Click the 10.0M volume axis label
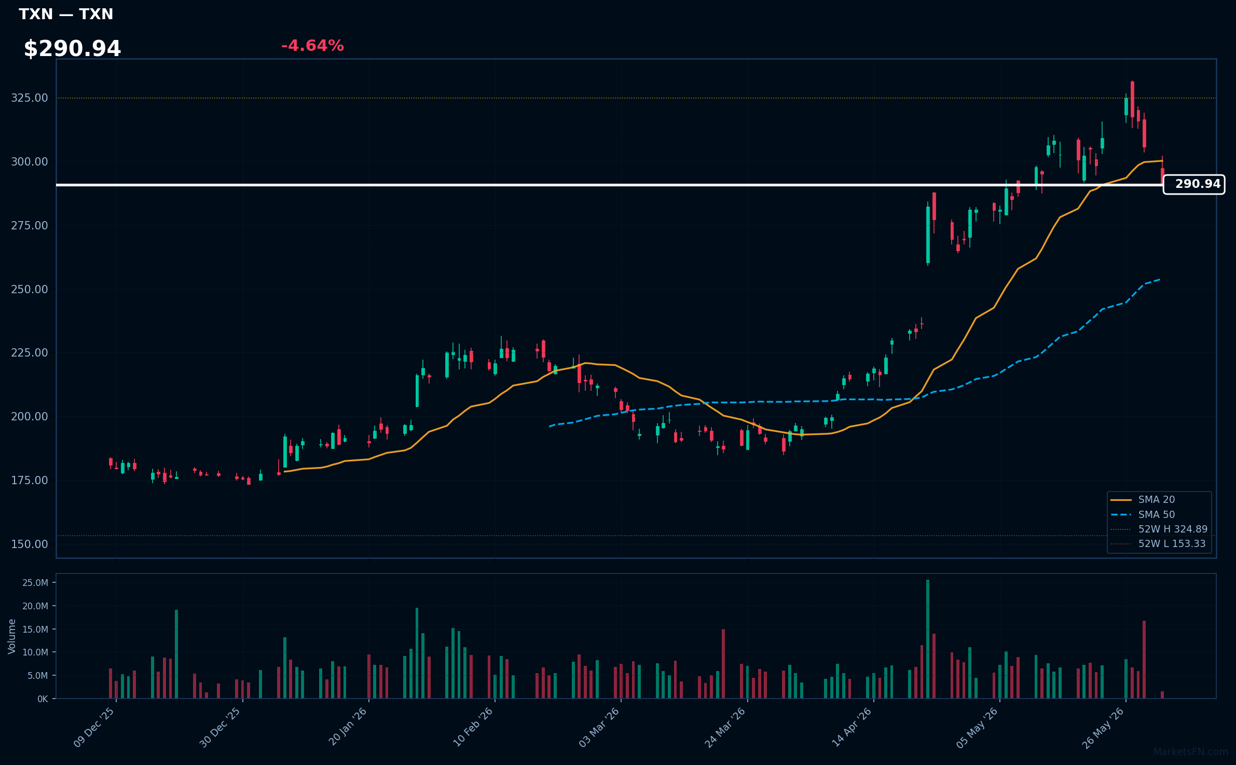This screenshot has width=1236, height=765. (35, 652)
